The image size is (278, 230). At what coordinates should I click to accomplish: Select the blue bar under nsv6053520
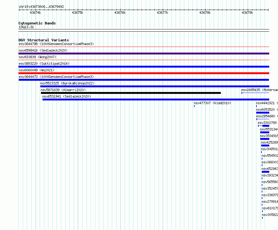[263, 113]
